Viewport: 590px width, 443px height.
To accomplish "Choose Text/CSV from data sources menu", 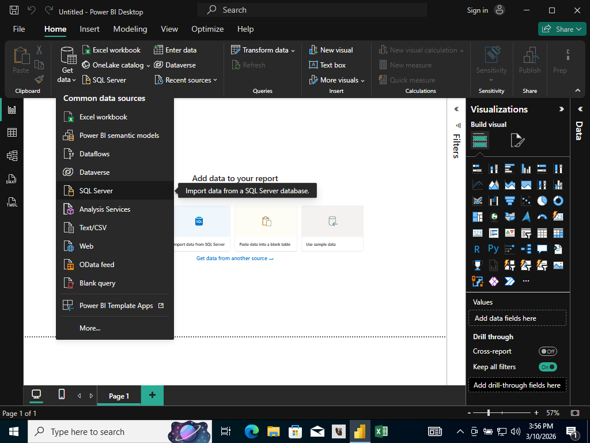I will (115, 228).
